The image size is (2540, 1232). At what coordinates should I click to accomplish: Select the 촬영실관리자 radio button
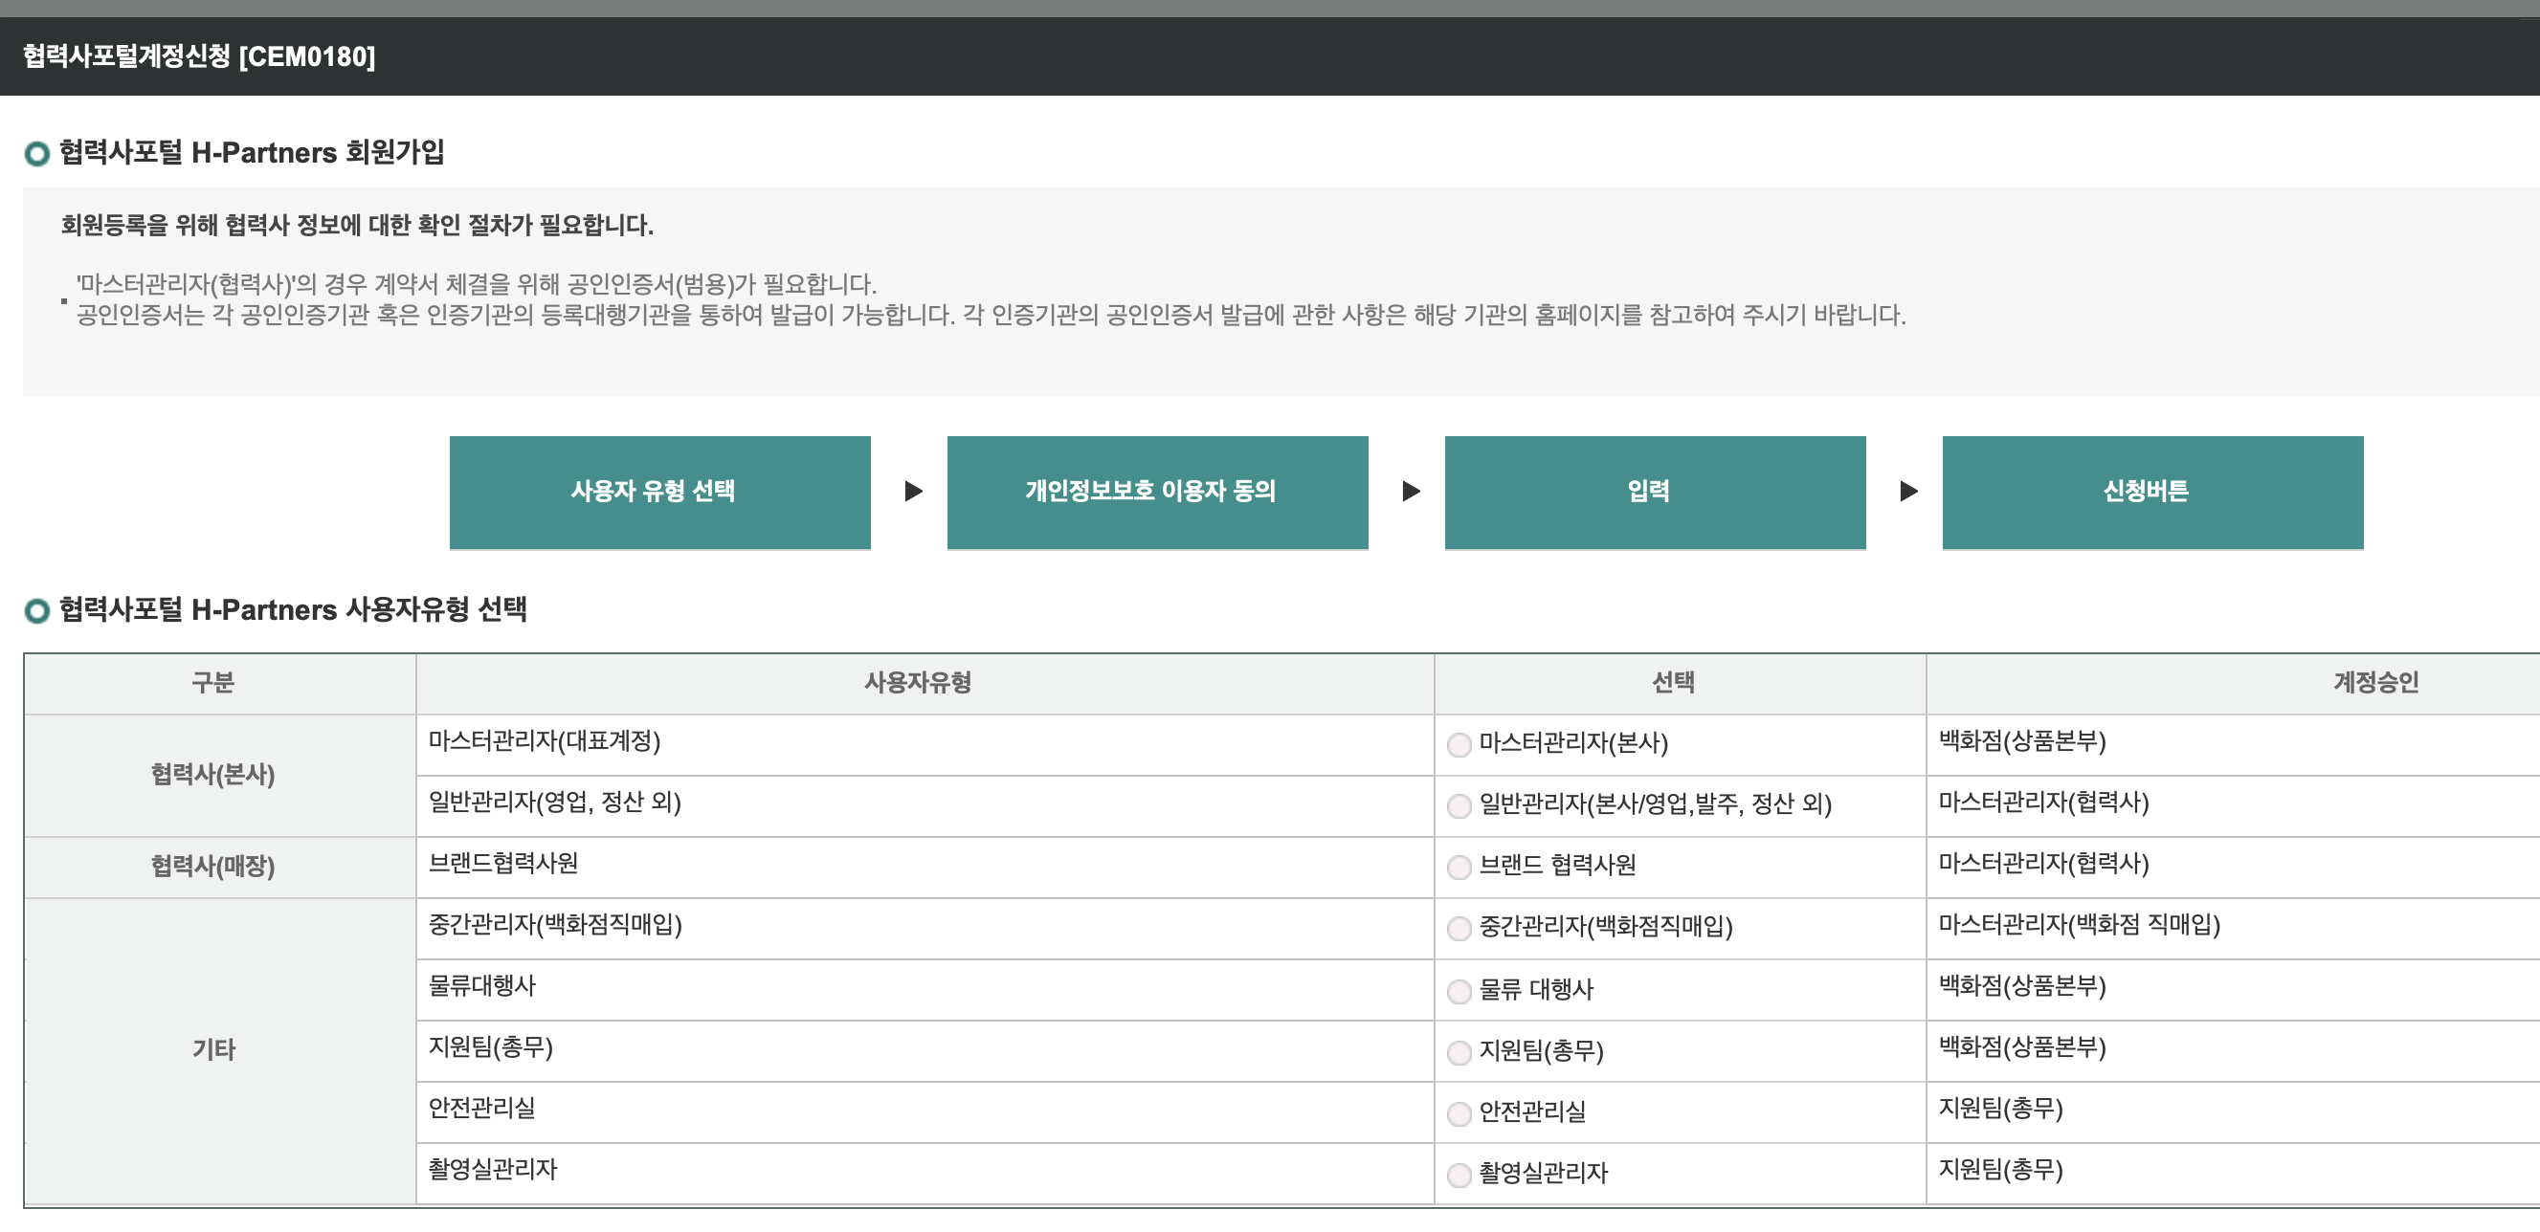pos(1459,1175)
